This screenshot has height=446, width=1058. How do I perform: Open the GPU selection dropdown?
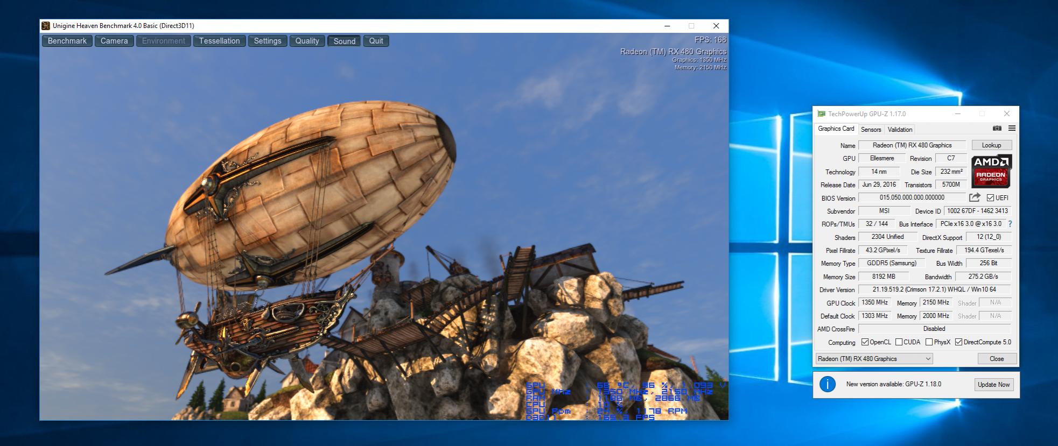pos(874,359)
